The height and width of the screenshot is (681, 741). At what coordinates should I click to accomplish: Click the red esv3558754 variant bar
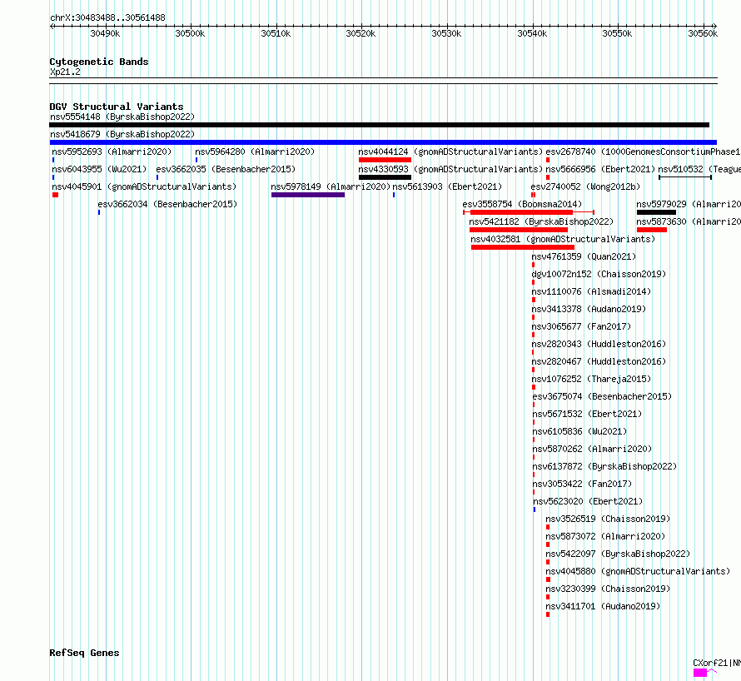click(x=529, y=212)
